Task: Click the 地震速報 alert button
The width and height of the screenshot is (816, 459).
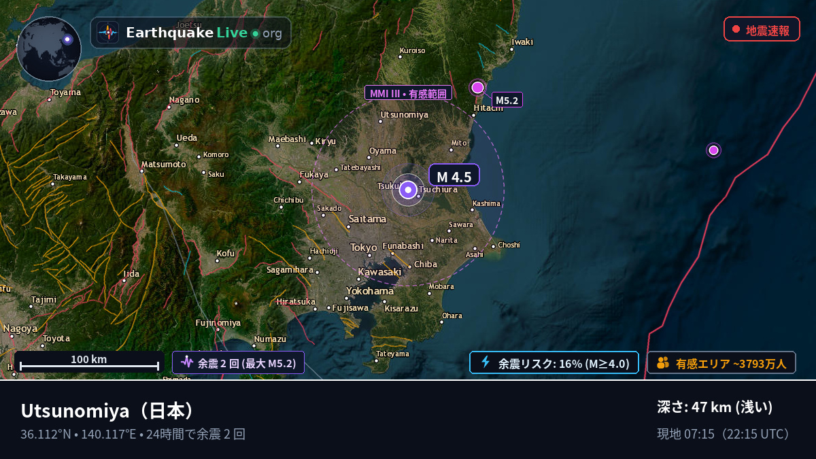Action: tap(762, 30)
